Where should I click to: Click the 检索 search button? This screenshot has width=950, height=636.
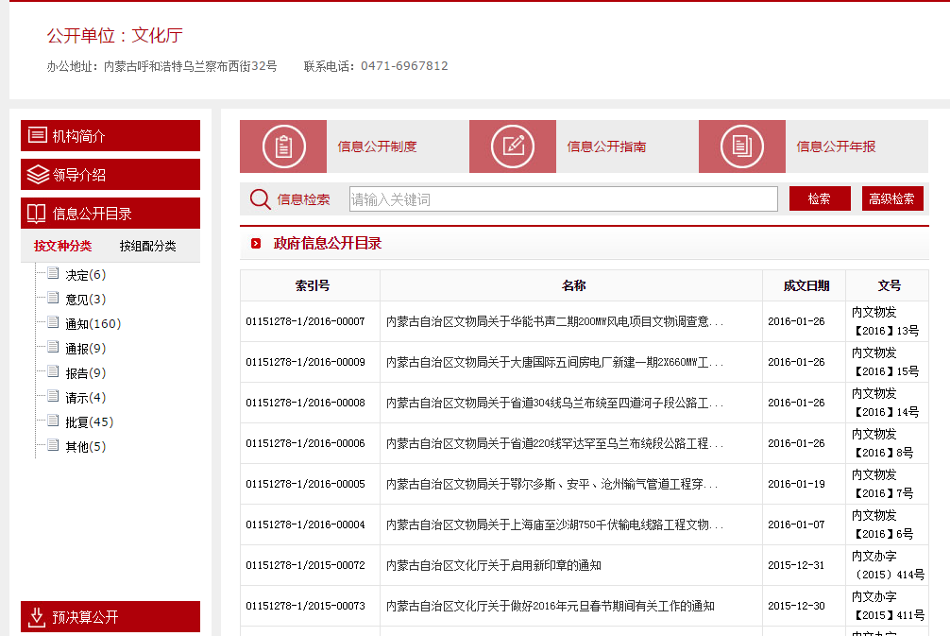(820, 198)
